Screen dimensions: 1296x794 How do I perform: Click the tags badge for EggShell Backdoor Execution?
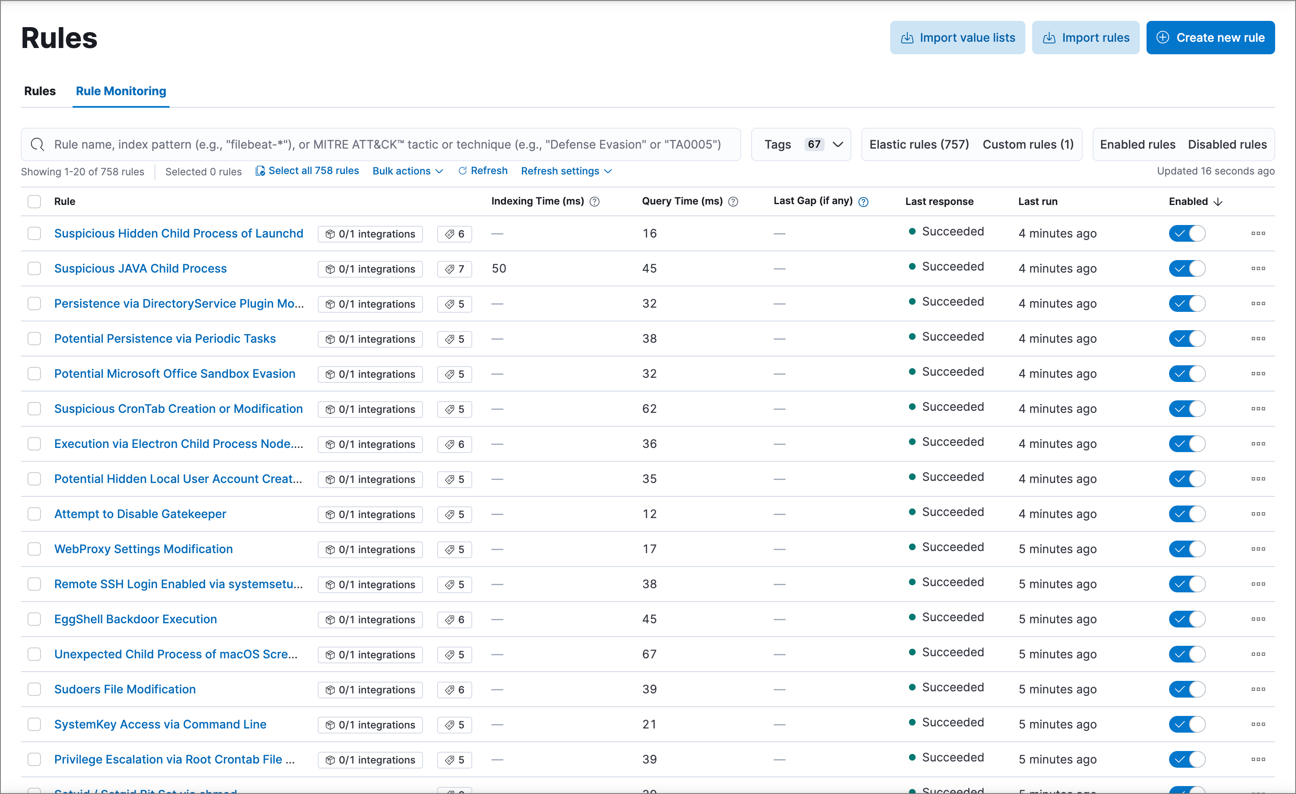pos(454,620)
